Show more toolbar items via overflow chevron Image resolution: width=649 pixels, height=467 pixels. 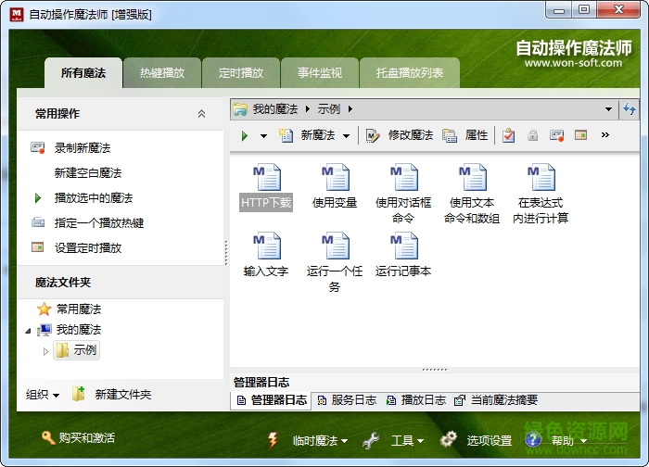click(x=605, y=135)
